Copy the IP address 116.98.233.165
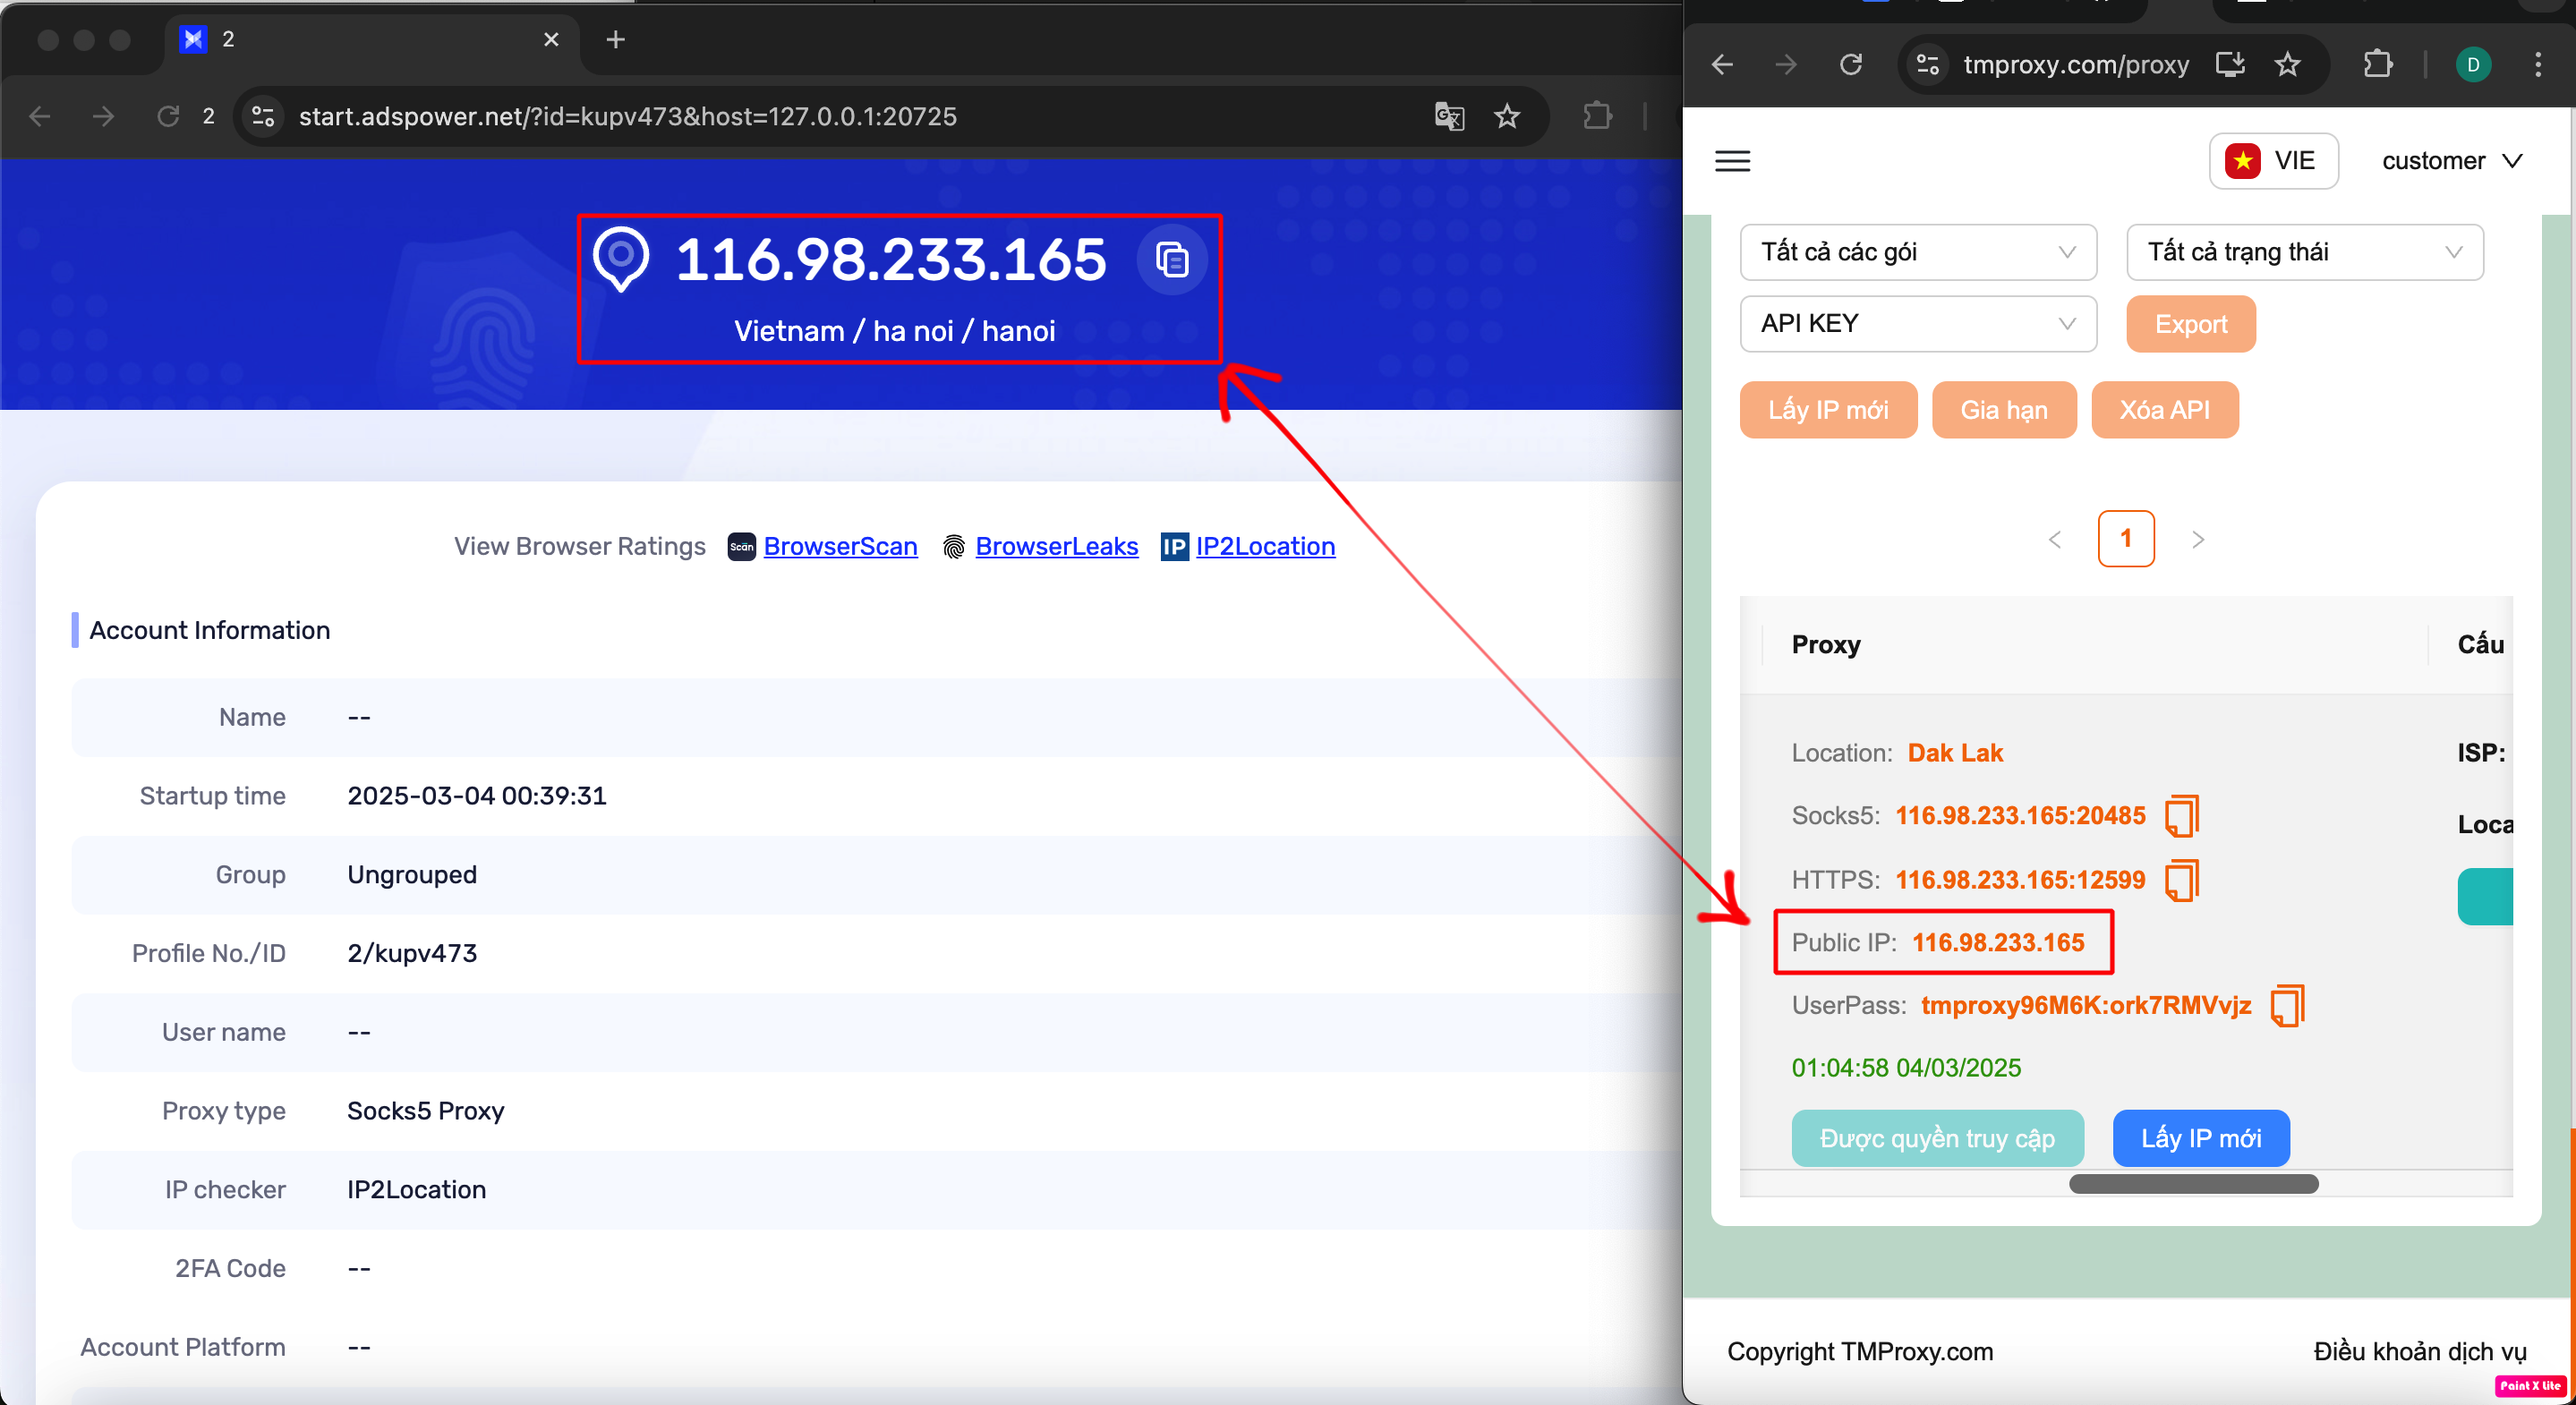Screen dimensions: 2576x1405 pos(1172,260)
